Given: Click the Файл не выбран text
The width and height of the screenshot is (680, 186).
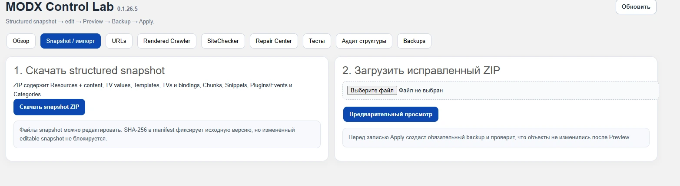Looking at the screenshot, I should point(421,91).
